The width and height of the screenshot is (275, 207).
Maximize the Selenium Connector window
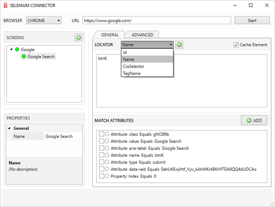pyautogui.click(x=251, y=5)
